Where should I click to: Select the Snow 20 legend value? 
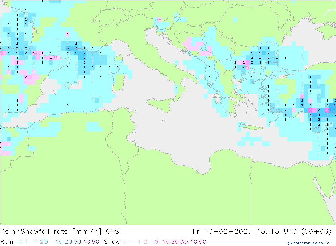pyautogui.click(x=175, y=242)
